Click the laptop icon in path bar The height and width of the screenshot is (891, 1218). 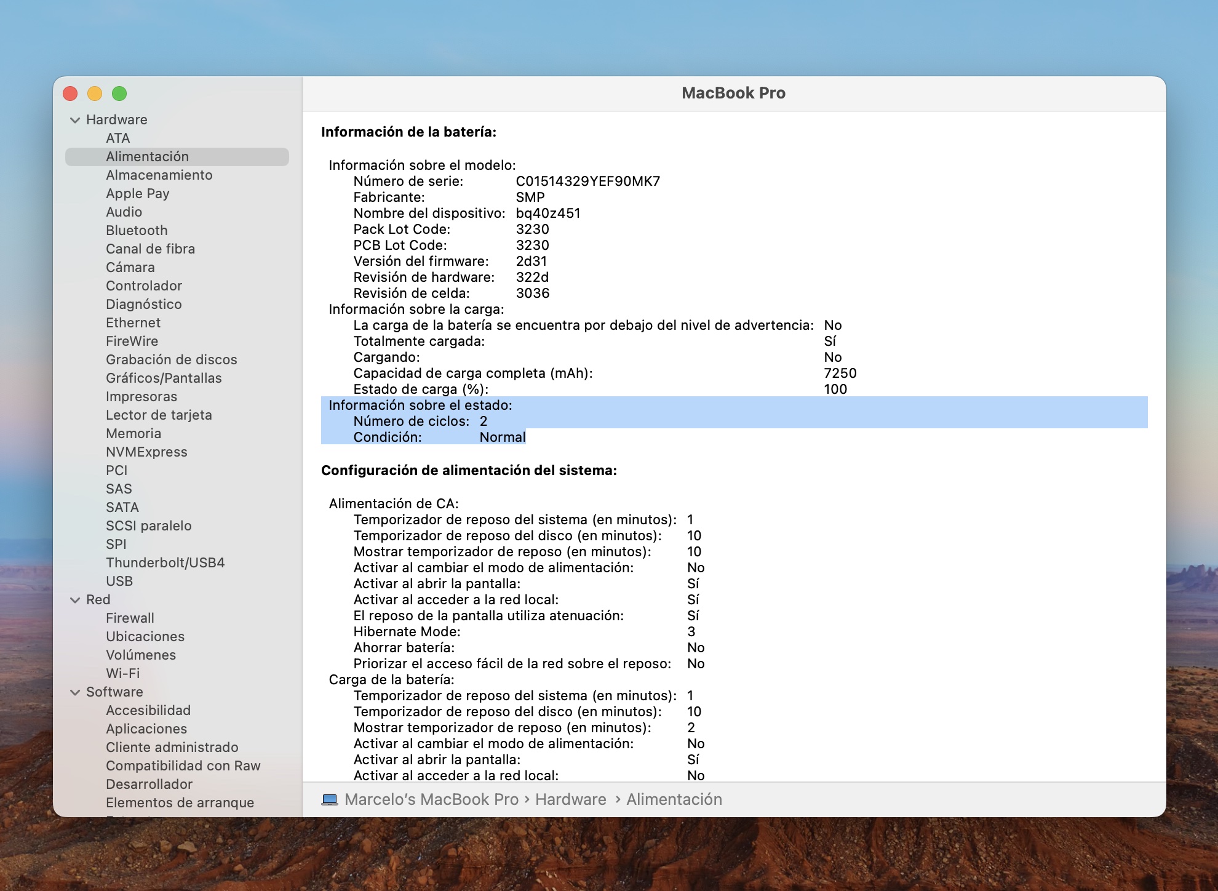pos(330,799)
